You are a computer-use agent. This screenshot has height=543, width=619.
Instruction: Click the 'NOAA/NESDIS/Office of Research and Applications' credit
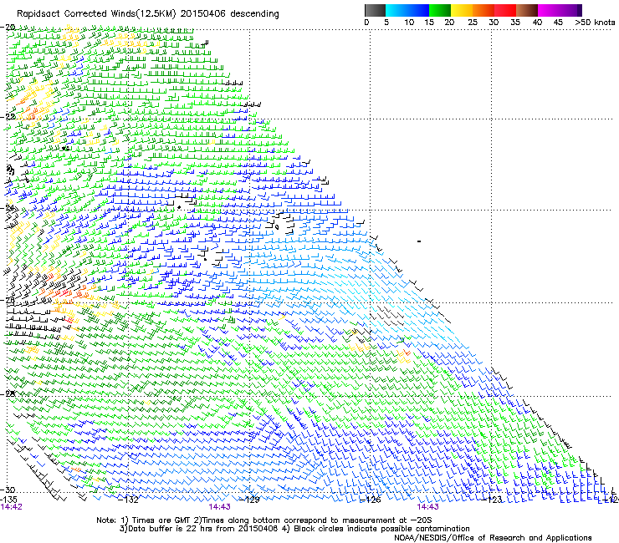pyautogui.click(x=493, y=538)
